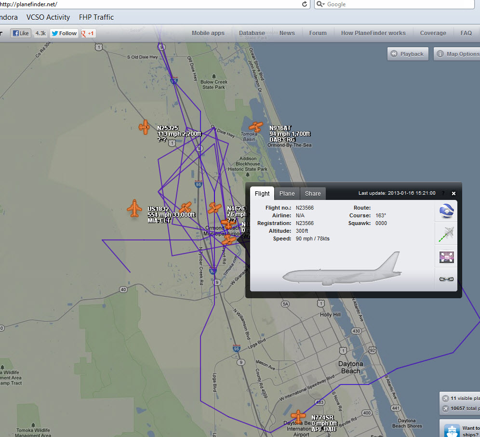This screenshot has width=480, height=437.
Task: Select the US1832 aircraft on the map
Action: [134, 209]
